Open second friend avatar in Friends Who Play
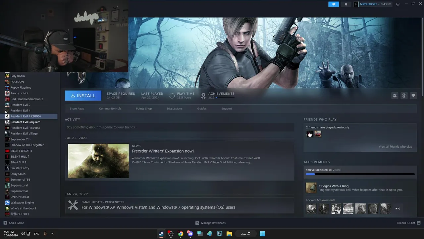Screen dimensions: 424x239 pos(318,134)
